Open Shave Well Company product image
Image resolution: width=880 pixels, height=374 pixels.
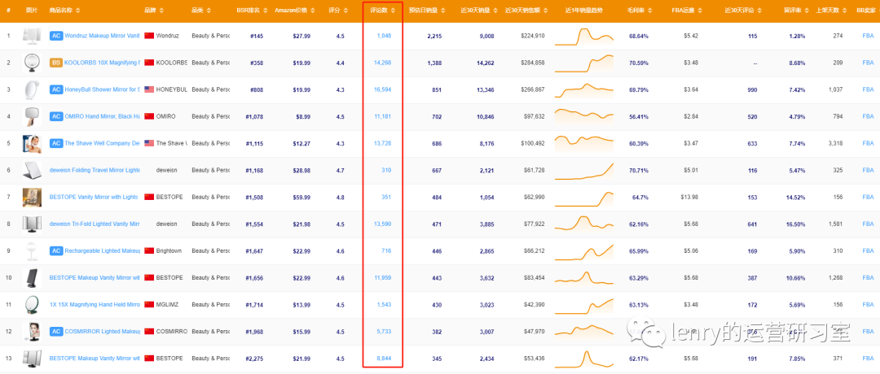pyautogui.click(x=32, y=143)
